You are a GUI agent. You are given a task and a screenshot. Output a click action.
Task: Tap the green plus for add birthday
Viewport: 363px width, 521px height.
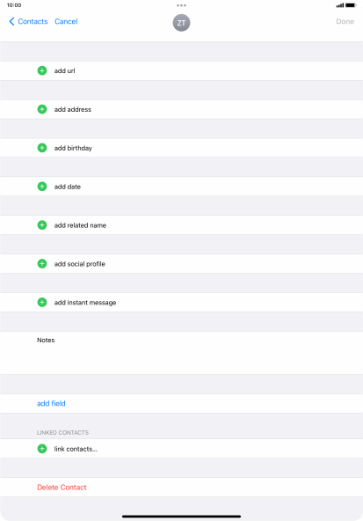(42, 148)
